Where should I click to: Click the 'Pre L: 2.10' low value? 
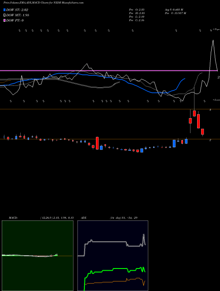tap(137, 17)
